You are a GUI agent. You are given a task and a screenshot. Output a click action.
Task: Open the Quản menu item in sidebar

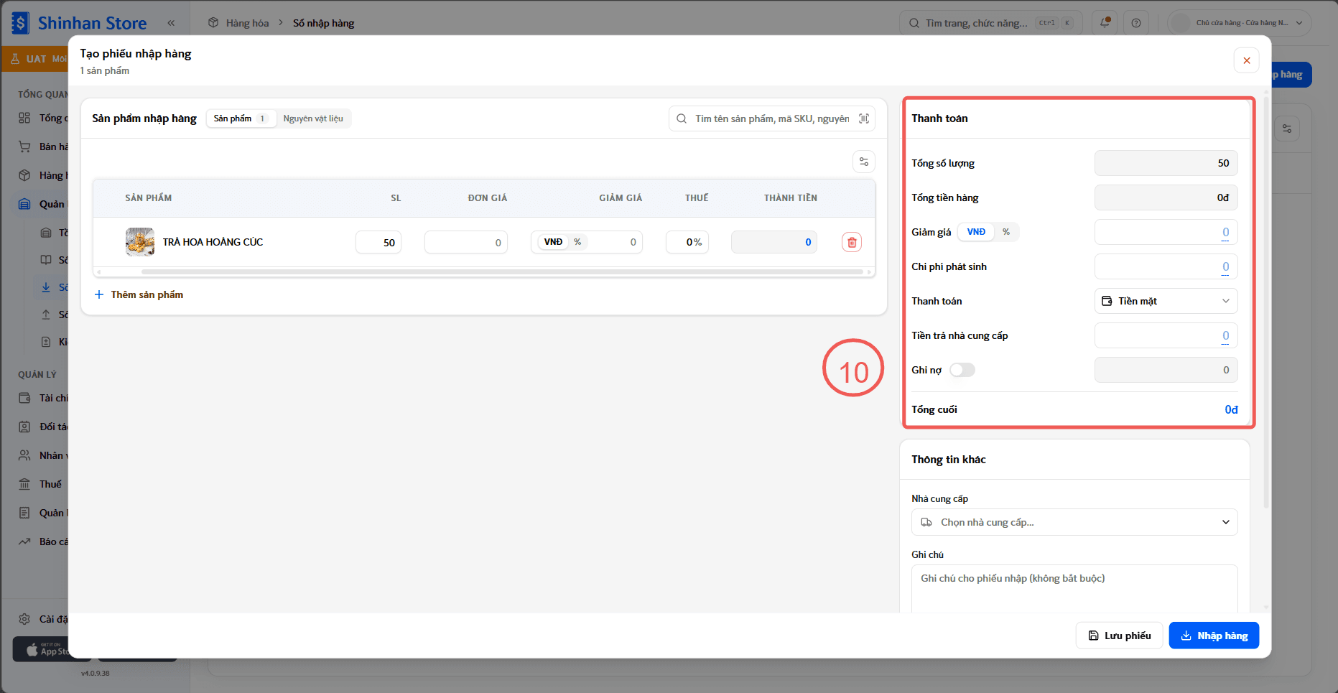[43, 204]
